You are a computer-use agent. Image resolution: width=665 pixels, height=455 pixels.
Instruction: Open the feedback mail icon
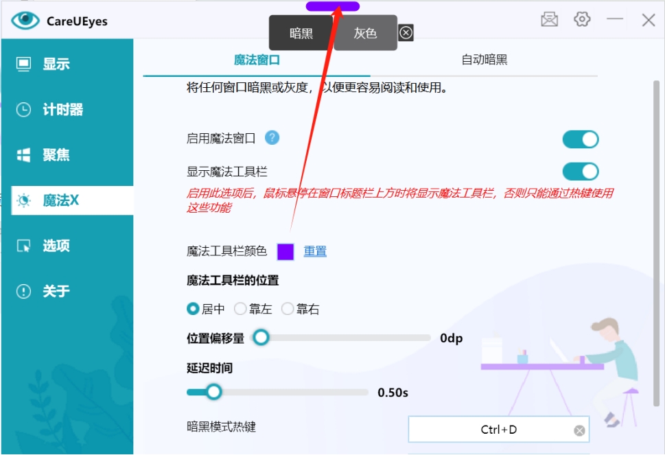548,19
